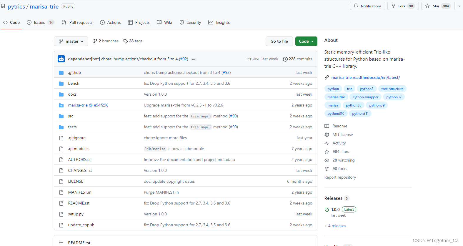Viewport: 463px width, 246px height.
Task: Click the star icon beside 984 stars
Action: point(327,152)
